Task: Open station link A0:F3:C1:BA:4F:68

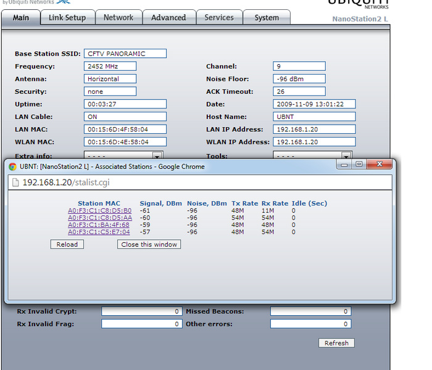Action: coord(99,225)
